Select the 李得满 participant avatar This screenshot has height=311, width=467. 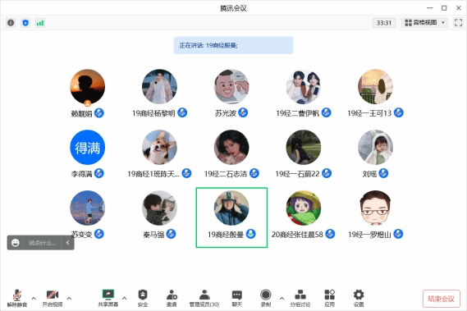[x=87, y=147]
